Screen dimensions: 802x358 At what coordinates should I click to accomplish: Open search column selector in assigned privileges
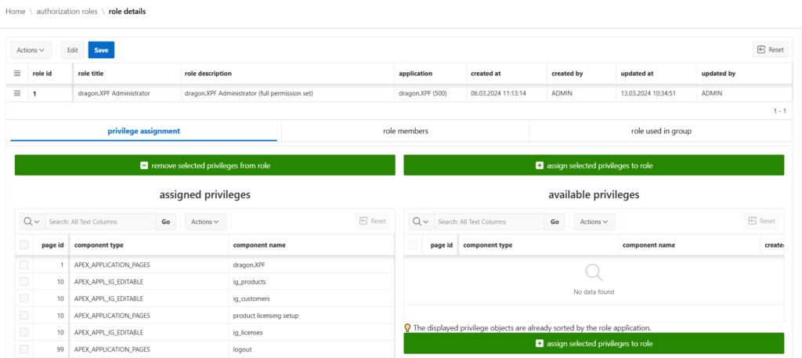pos(33,222)
